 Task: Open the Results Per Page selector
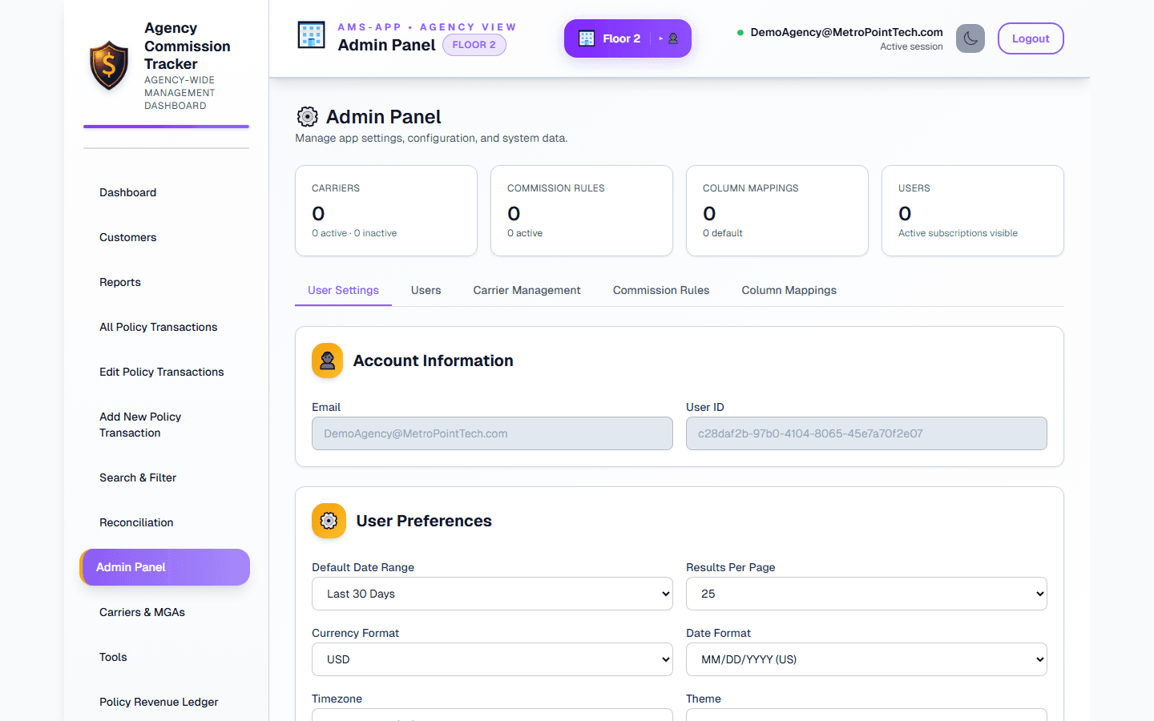point(866,594)
